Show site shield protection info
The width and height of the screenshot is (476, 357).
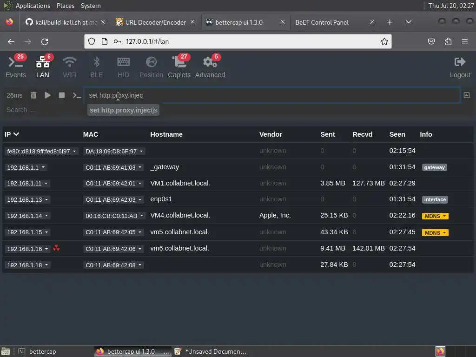92,41
